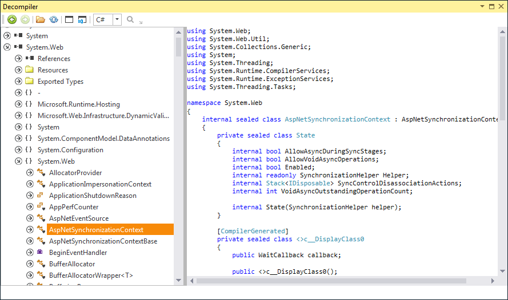Select AspNetSynchronizationContextBase in the tree

[x=103, y=241]
